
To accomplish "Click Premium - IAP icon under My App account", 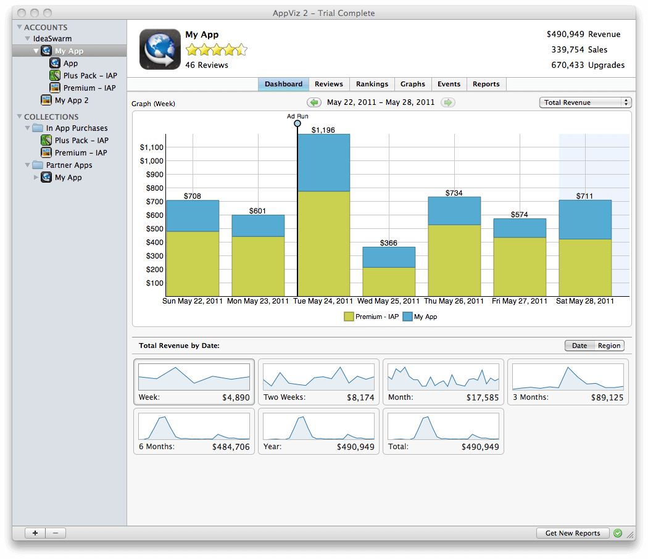I will (x=54, y=88).
